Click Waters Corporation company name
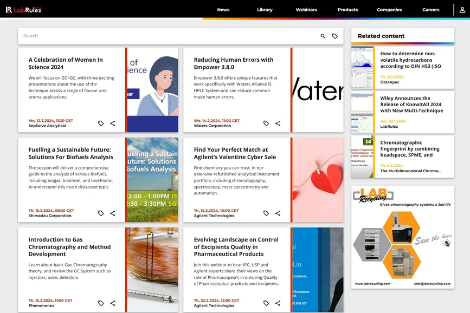Screen dimensions: 470x313 [x=212, y=126]
